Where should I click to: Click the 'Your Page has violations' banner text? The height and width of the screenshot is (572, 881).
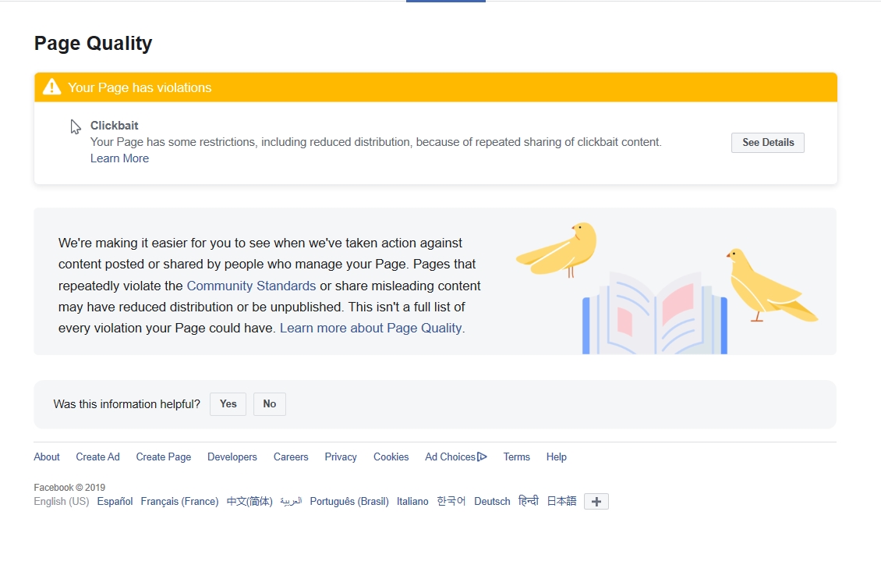pyautogui.click(x=140, y=87)
